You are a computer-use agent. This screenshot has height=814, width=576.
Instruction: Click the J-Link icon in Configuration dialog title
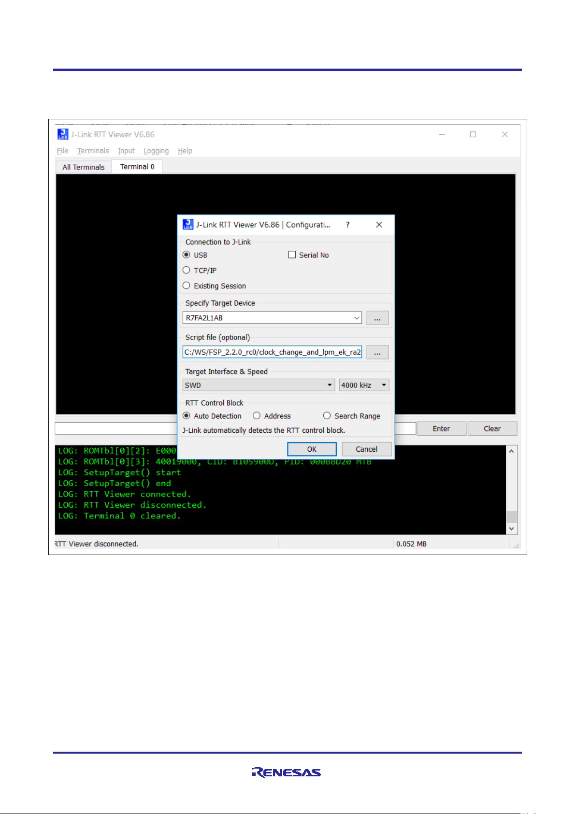pyautogui.click(x=188, y=225)
